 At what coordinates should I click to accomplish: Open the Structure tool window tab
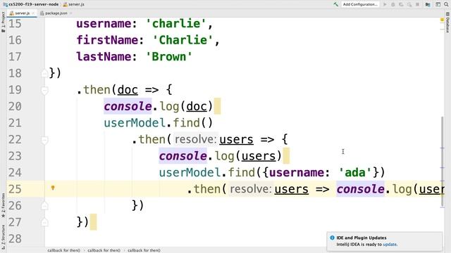3,237
